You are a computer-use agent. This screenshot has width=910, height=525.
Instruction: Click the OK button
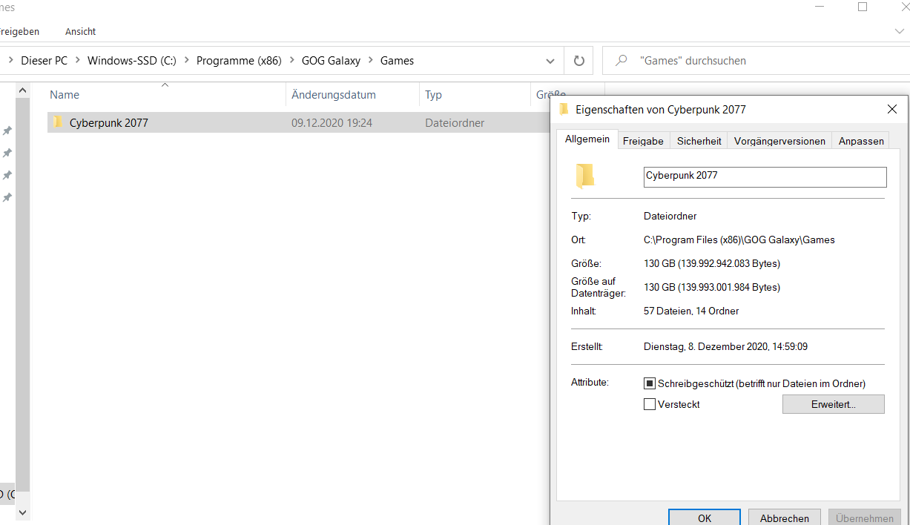(705, 518)
